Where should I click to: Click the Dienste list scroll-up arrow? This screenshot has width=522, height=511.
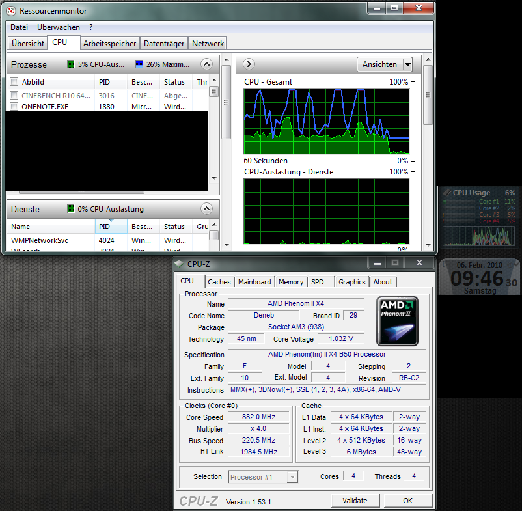214,225
